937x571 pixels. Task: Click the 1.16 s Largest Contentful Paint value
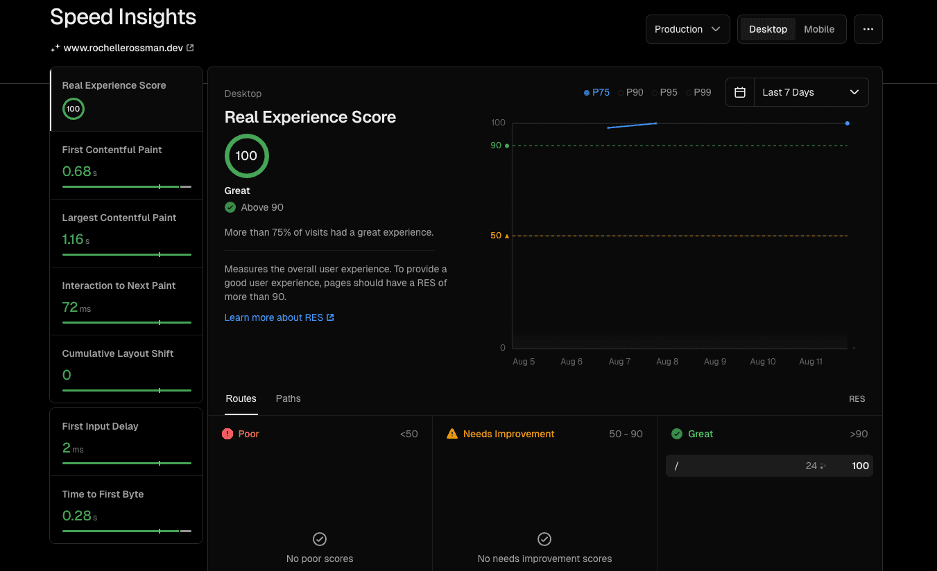pyautogui.click(x=76, y=239)
